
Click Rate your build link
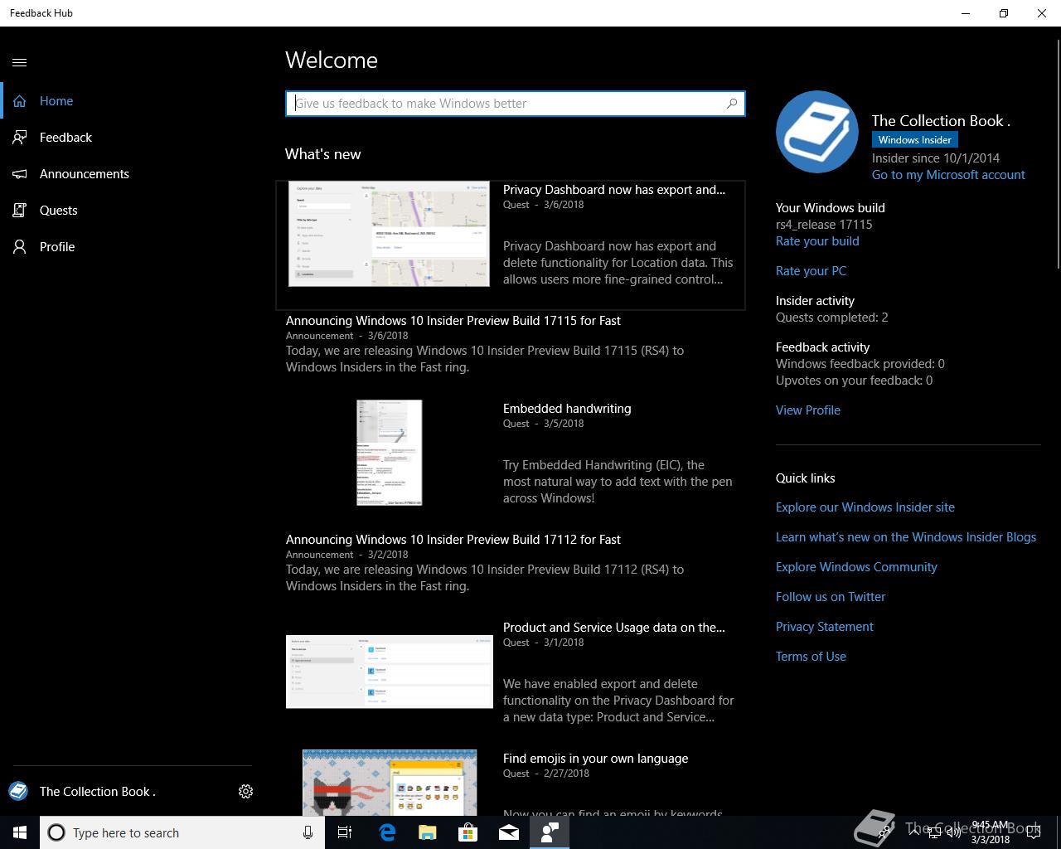click(x=817, y=241)
